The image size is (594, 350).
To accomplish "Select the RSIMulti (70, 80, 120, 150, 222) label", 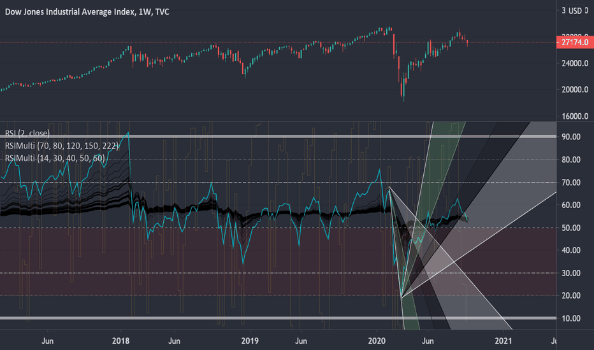I will click(x=62, y=146).
